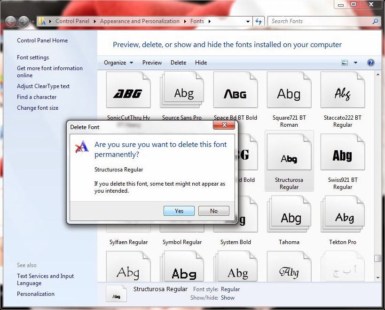Select the Space Bd BT Bold font icon
This screenshot has height=310, width=385.
click(236, 90)
